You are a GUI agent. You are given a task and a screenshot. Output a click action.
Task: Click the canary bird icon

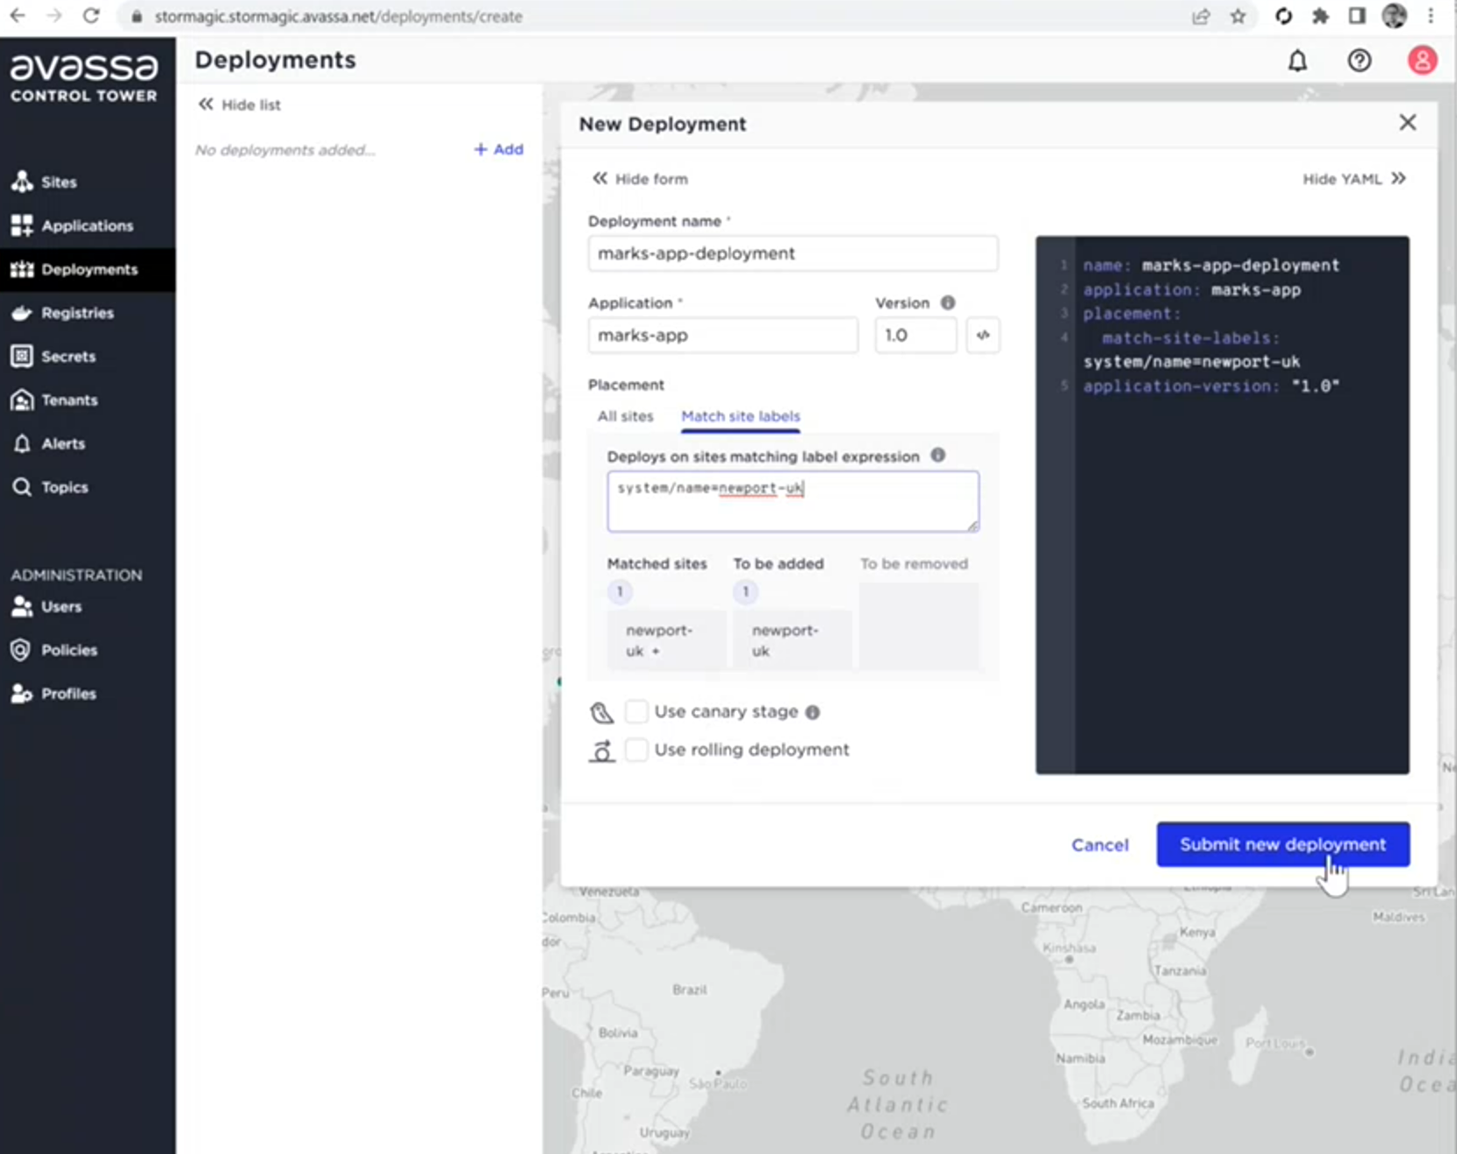(601, 713)
